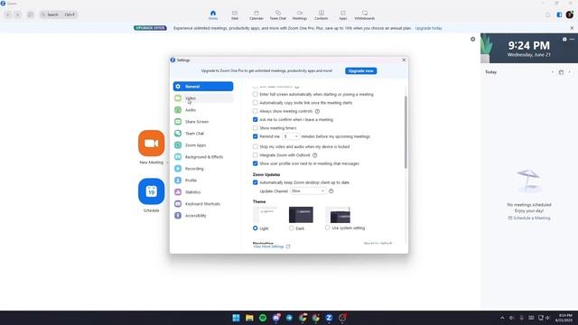Screen dimensions: 578x325
Task: Open Windows Start menu on taskbar
Action: 236,318
